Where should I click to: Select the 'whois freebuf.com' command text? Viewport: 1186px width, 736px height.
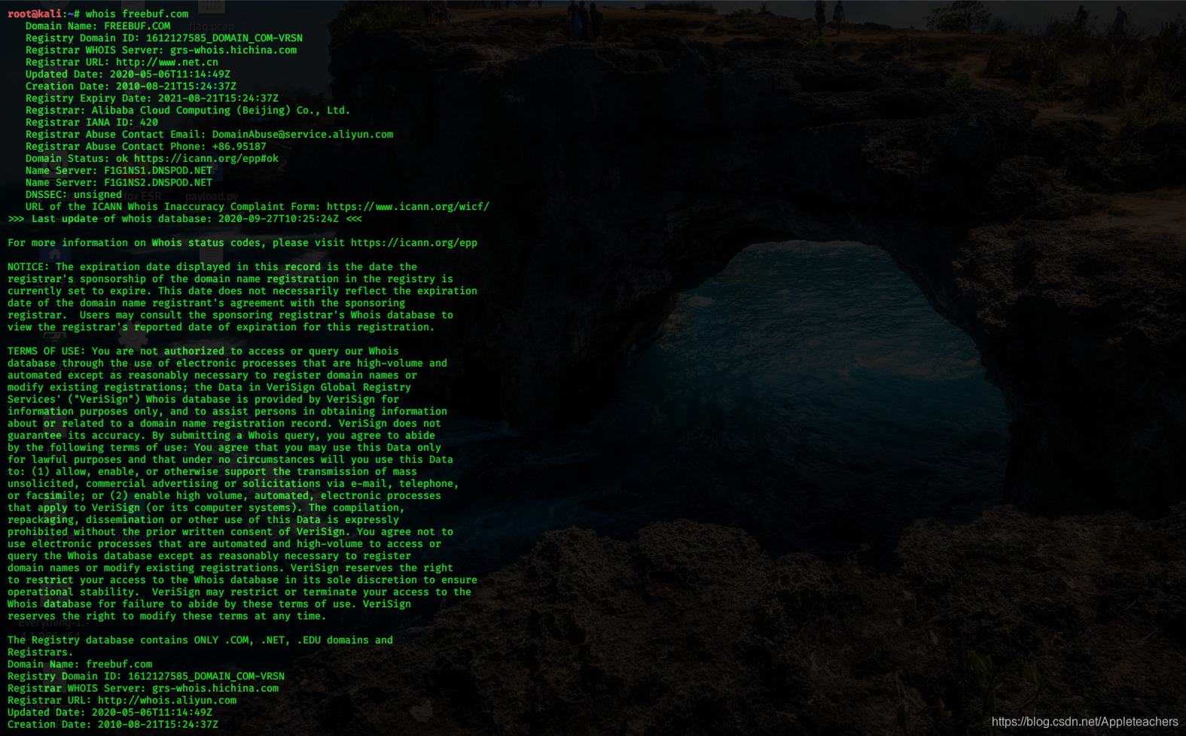pos(137,14)
